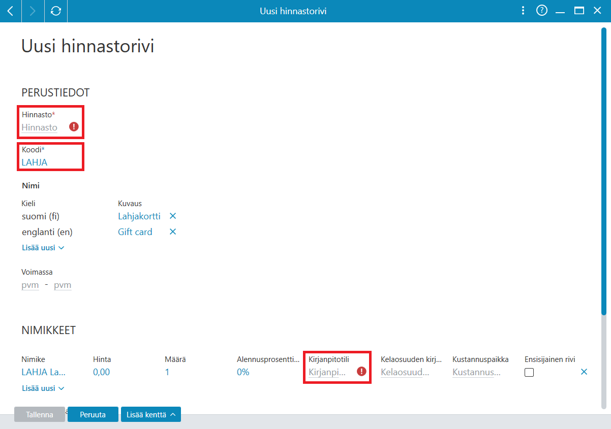Click the Hinnasto input field
The image size is (611, 429).
coord(40,127)
